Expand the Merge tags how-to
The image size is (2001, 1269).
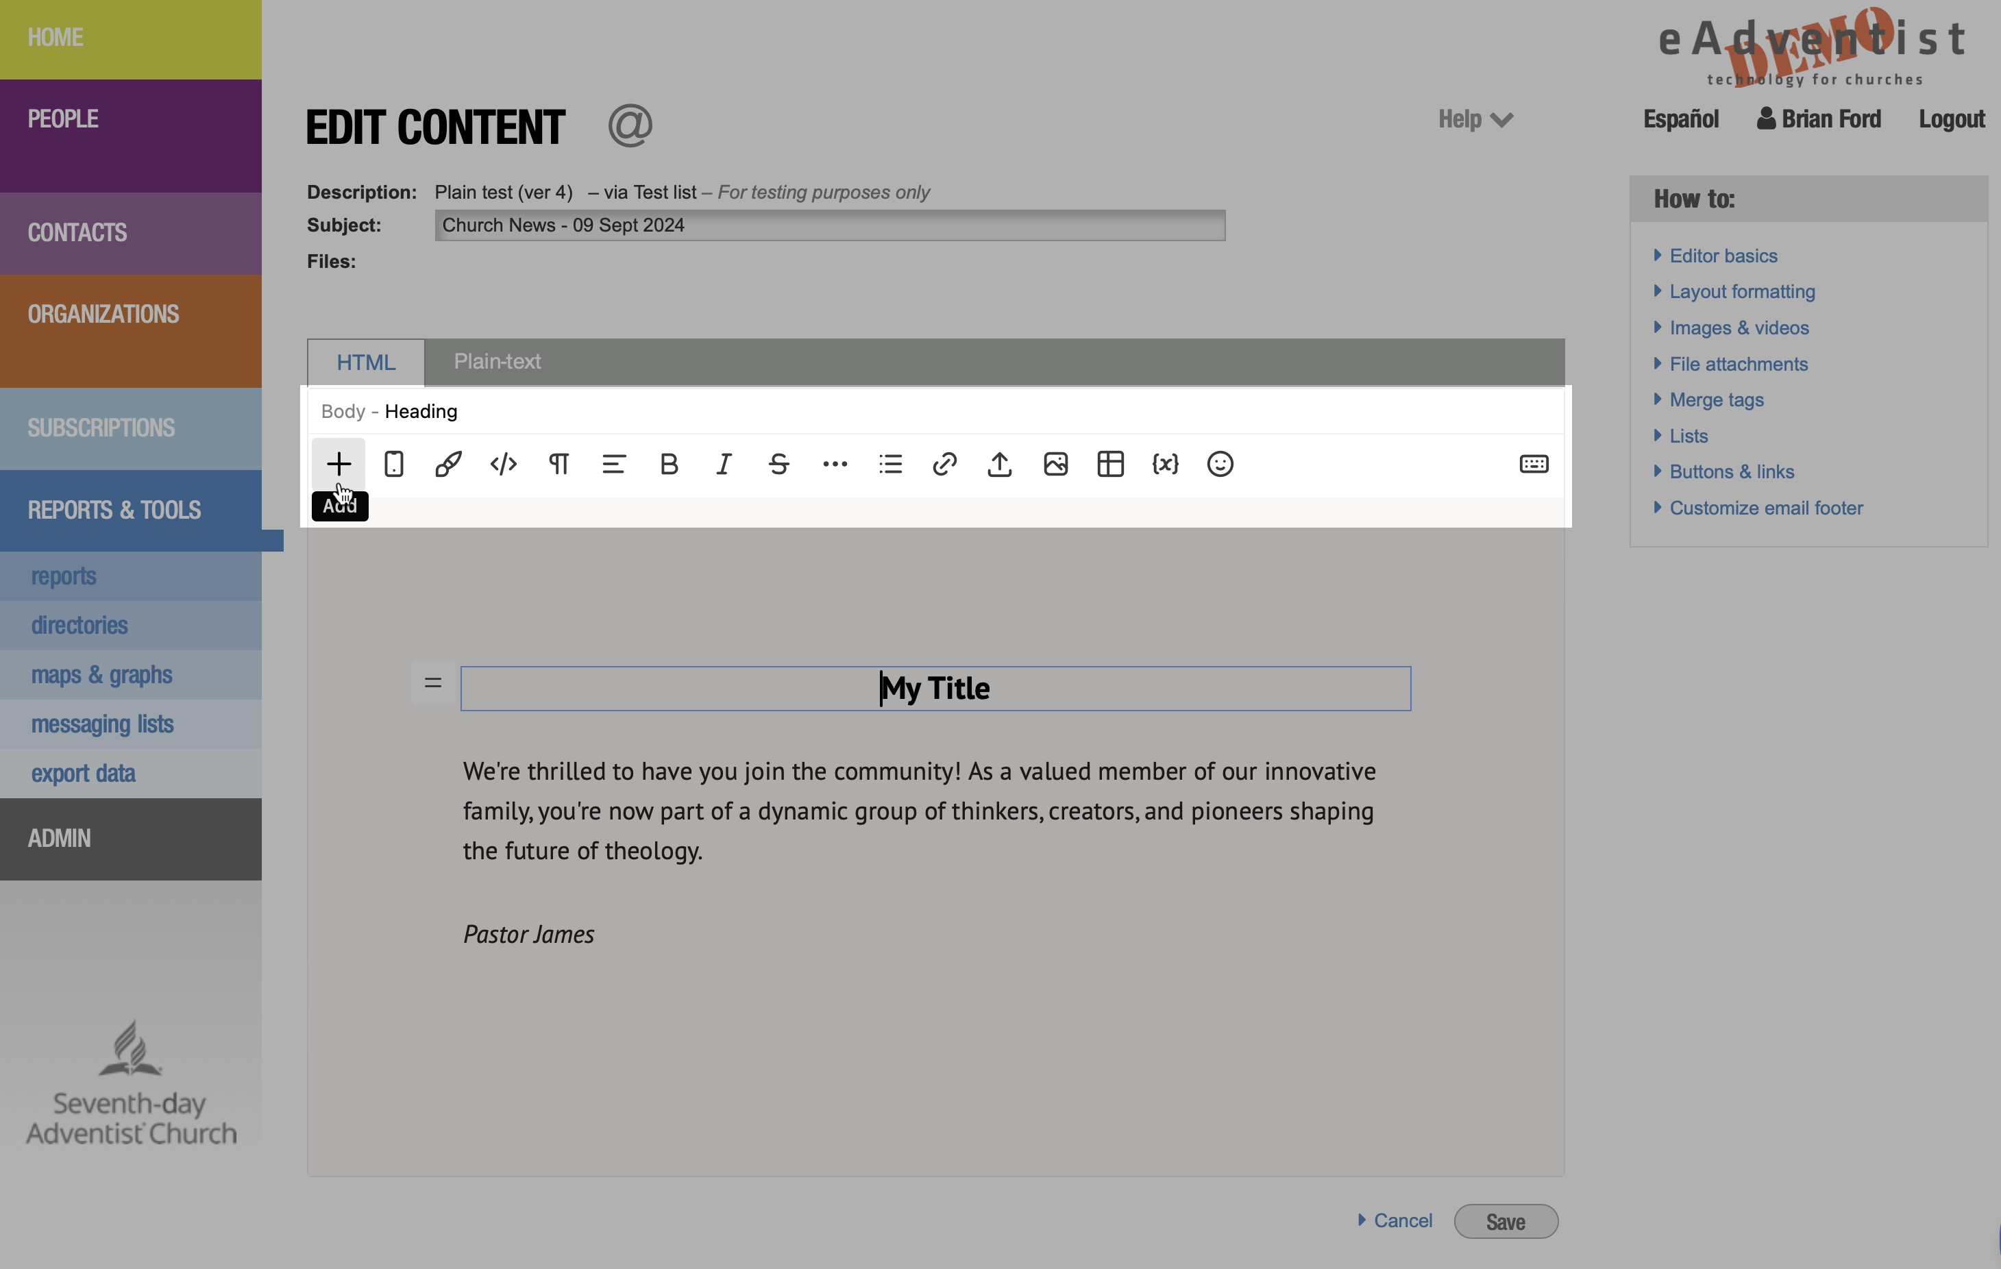1716,399
